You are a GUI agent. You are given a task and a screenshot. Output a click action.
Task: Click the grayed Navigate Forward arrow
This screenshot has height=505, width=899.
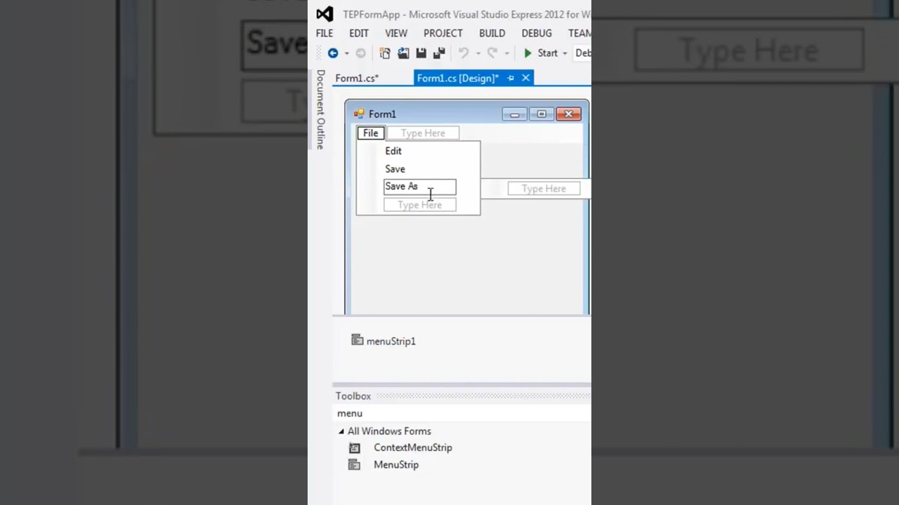pos(360,53)
